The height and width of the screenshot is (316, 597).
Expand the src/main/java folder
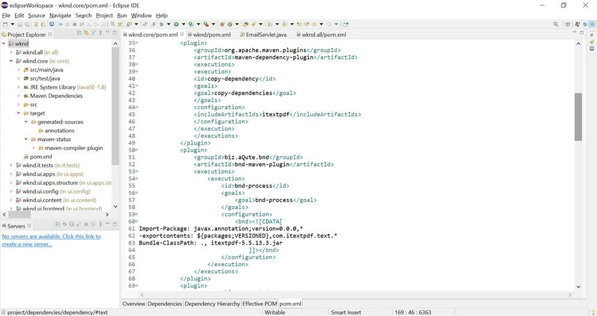[x=18, y=70]
